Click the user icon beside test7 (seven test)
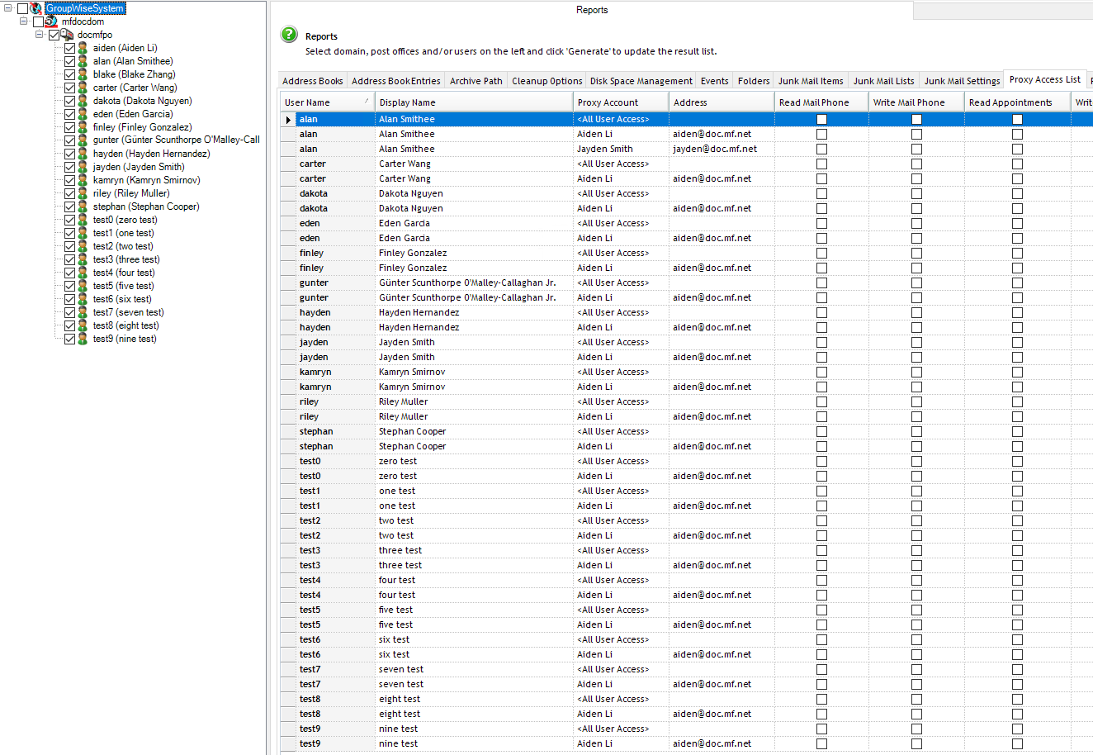The height and width of the screenshot is (755, 1093). 83,312
